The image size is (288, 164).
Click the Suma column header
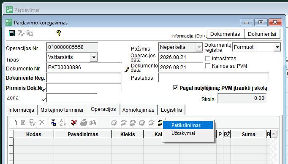(248, 134)
